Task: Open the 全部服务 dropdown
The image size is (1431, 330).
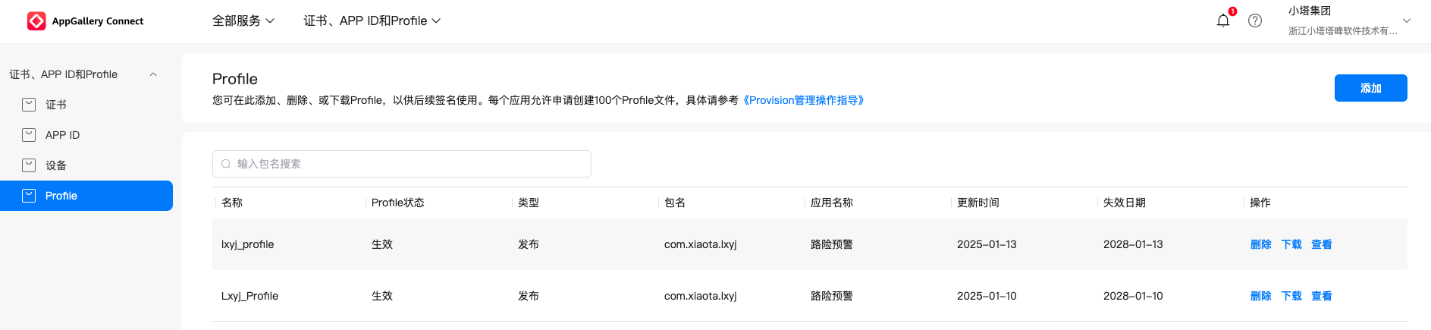Action: [x=243, y=20]
